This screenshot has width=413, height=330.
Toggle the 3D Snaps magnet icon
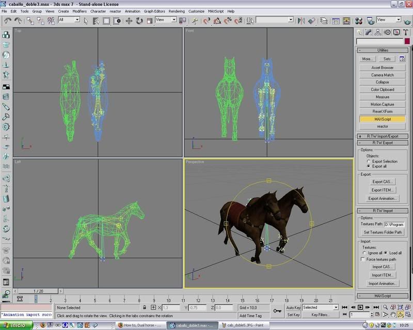pos(206,21)
